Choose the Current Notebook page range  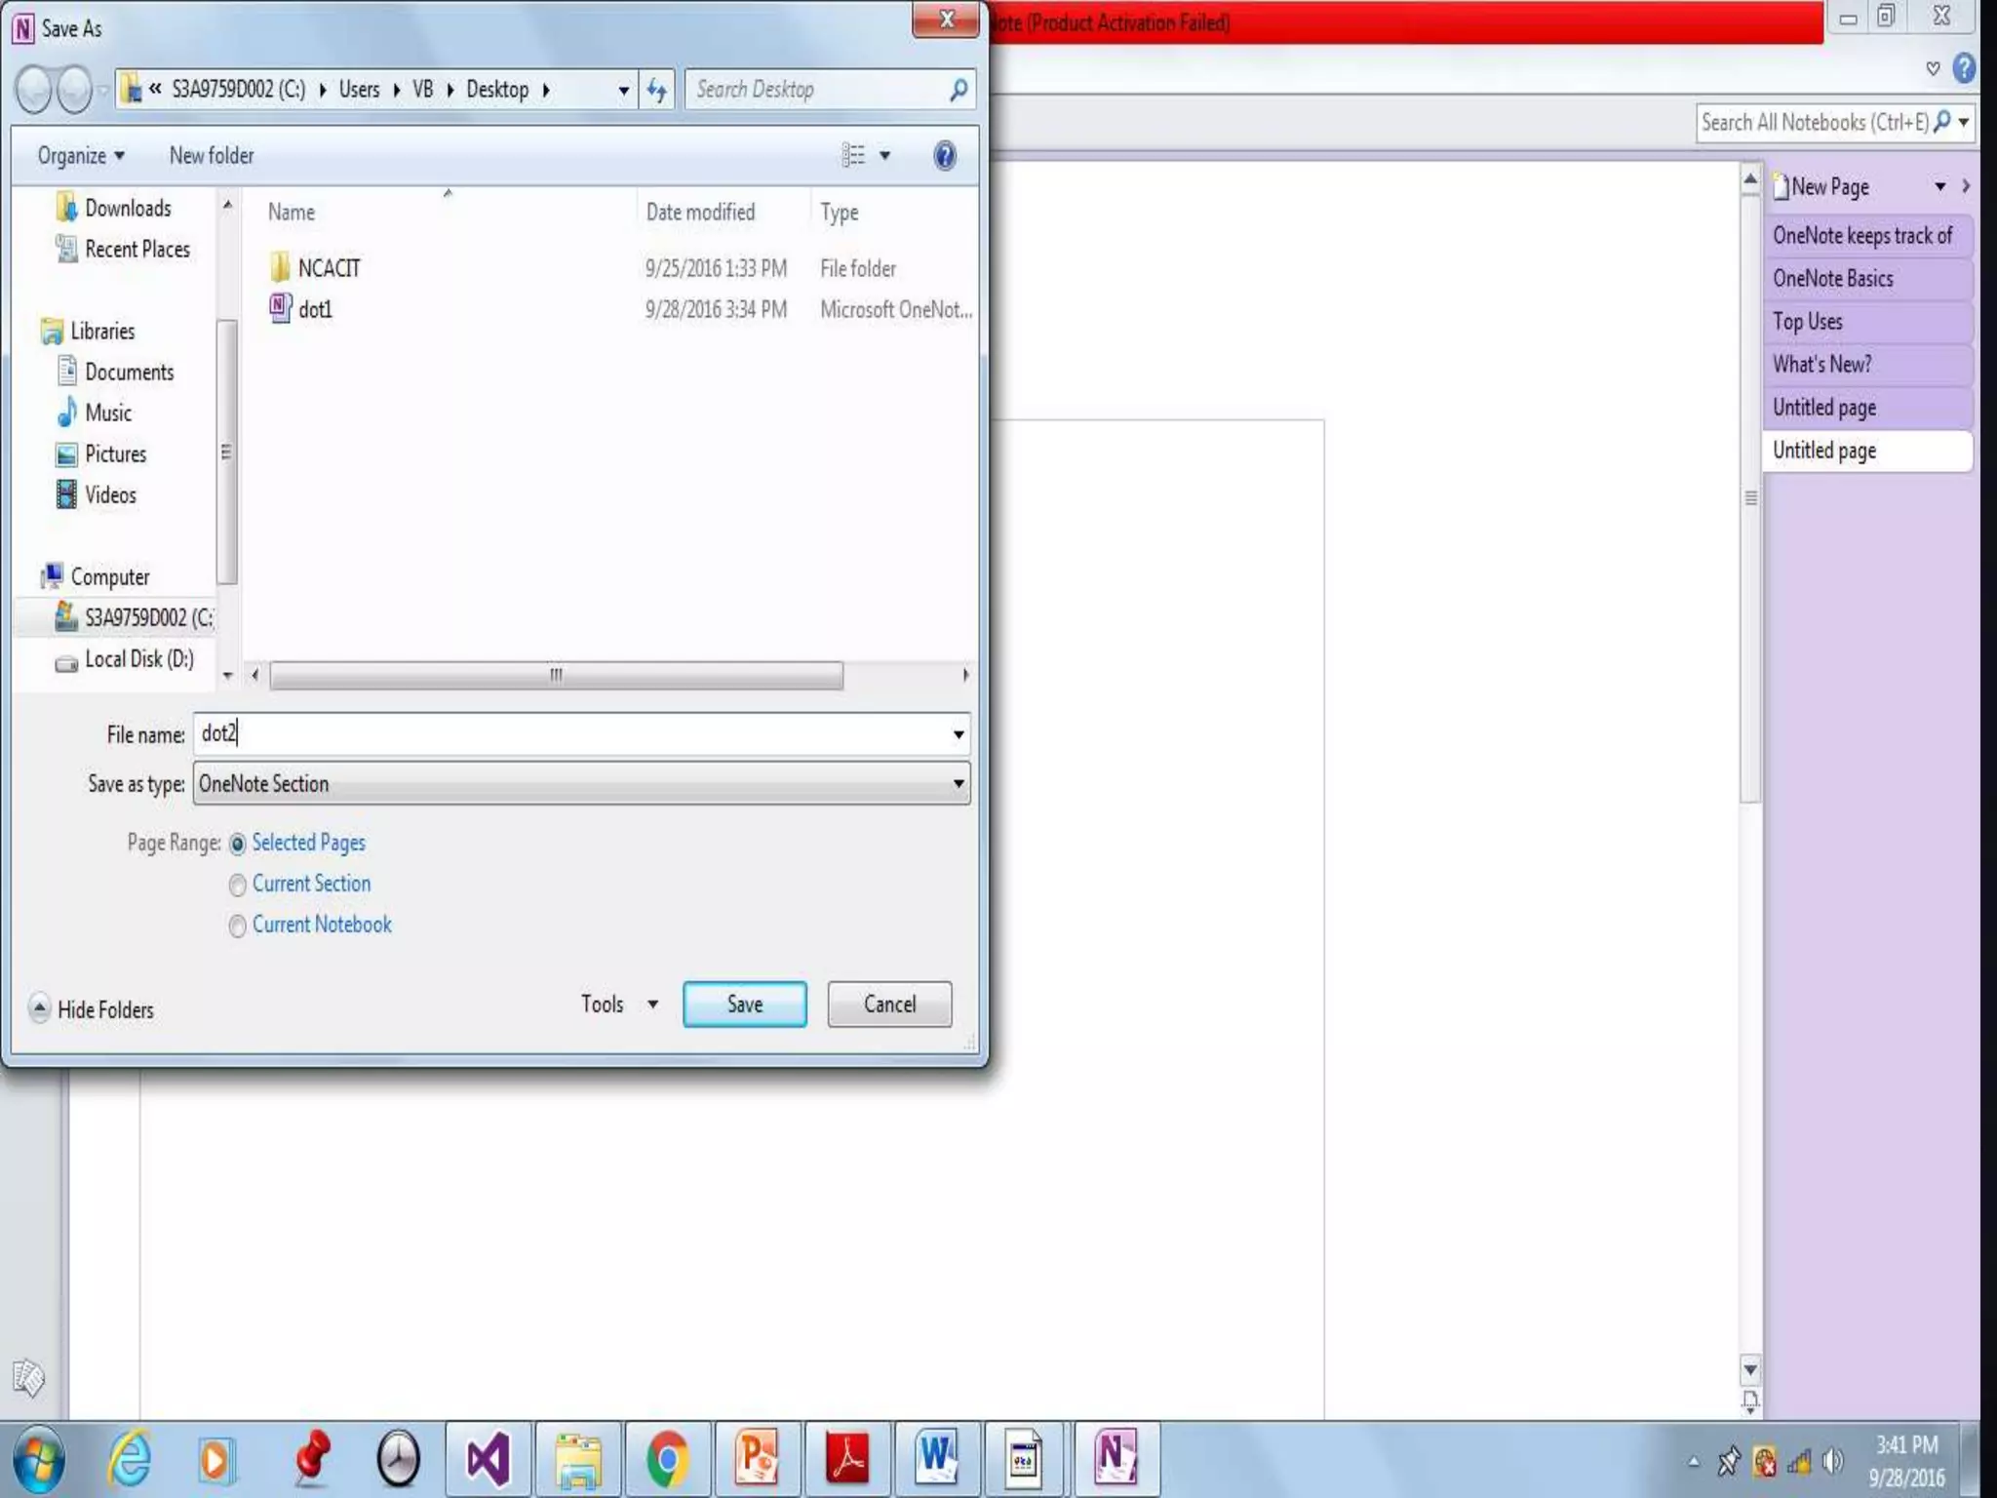click(x=237, y=926)
